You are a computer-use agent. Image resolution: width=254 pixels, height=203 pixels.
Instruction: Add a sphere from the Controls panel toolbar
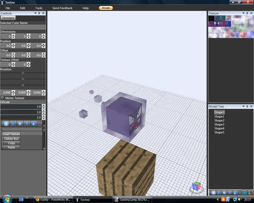(x=20, y=123)
